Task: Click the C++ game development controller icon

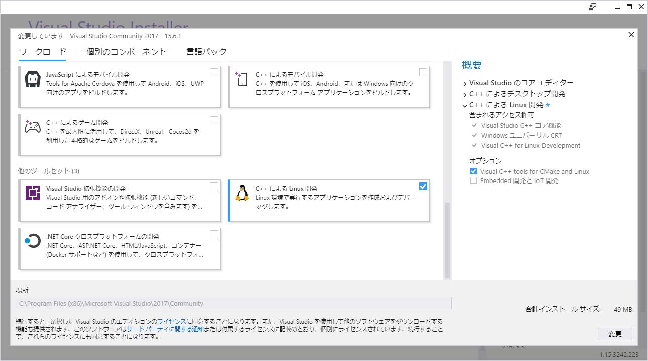Action: [x=33, y=127]
